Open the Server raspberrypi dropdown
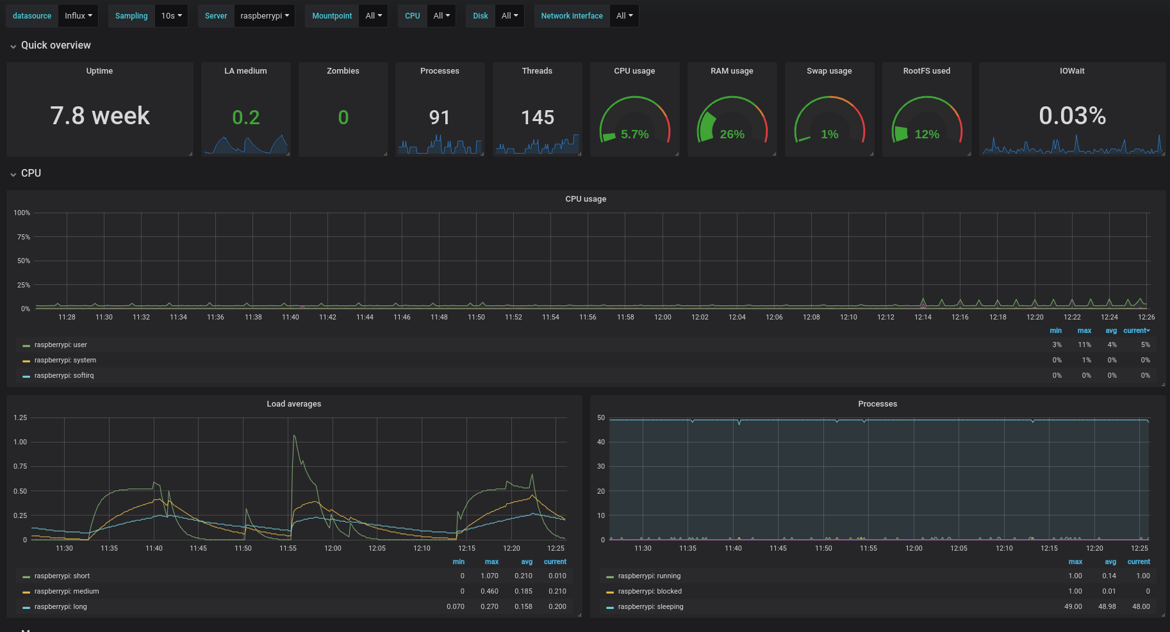 click(x=264, y=16)
